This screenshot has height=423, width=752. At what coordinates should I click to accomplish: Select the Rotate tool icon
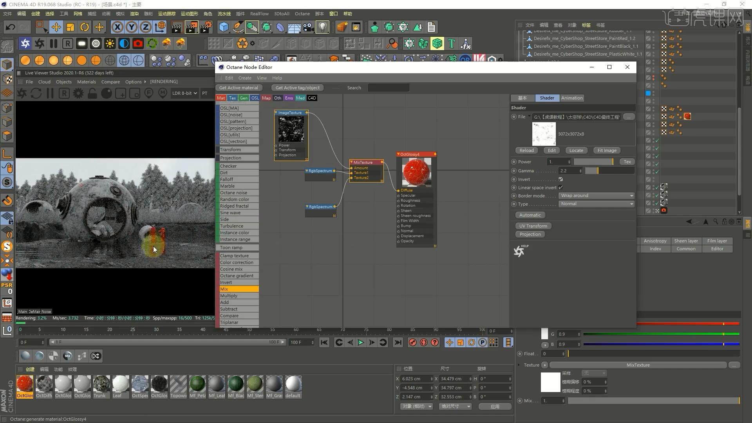85,27
